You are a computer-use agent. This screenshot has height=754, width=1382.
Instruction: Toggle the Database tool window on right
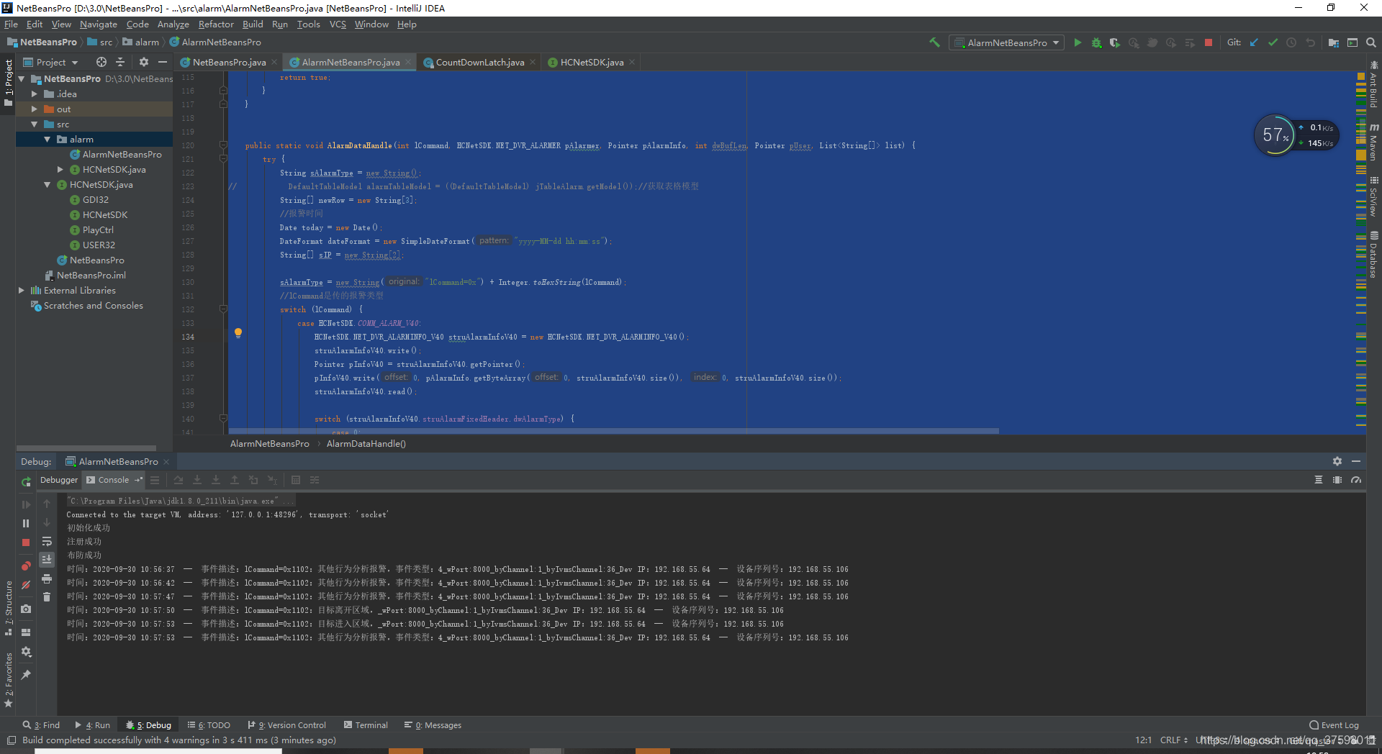(1373, 255)
